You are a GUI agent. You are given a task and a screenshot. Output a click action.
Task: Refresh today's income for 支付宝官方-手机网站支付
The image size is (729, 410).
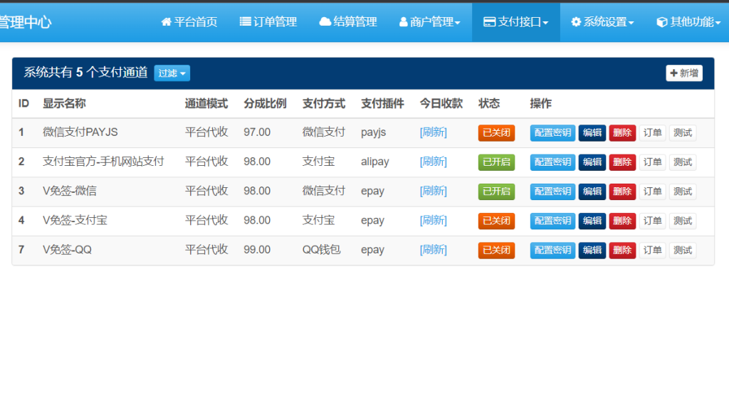pos(434,162)
